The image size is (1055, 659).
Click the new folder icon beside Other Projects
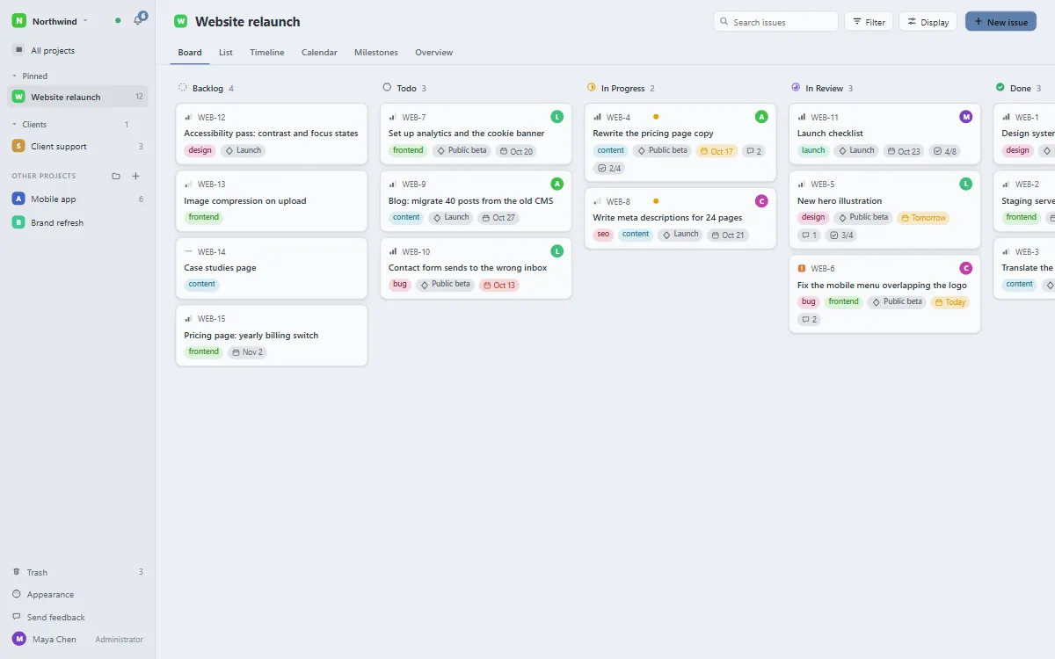(116, 176)
